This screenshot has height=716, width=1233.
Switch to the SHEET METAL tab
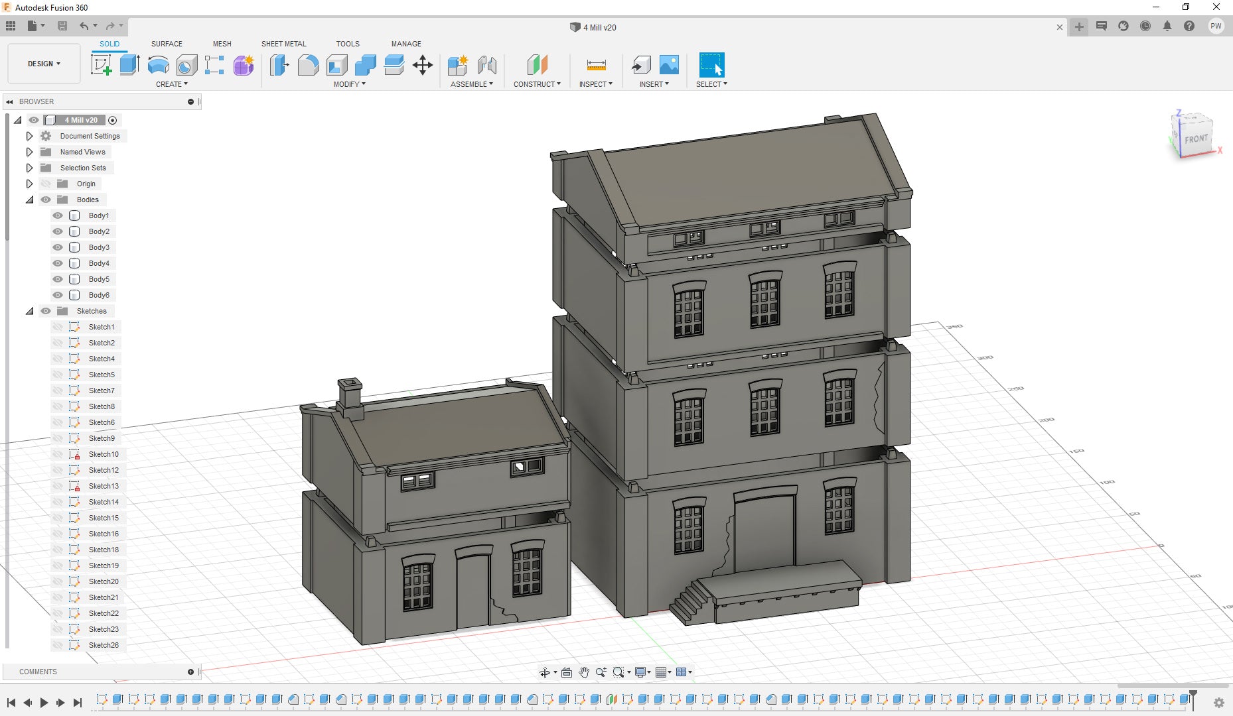[x=284, y=44]
